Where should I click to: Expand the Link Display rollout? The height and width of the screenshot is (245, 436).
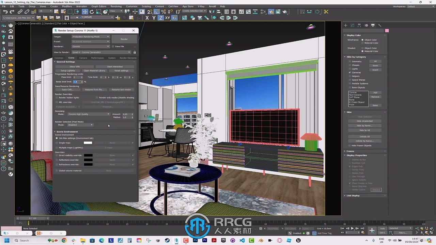click(353, 196)
